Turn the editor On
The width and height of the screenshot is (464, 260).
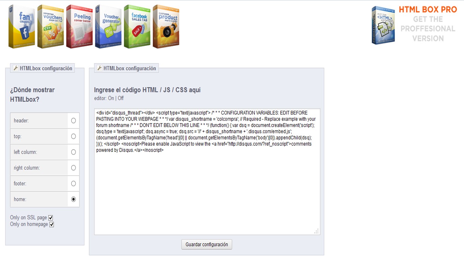tap(111, 98)
